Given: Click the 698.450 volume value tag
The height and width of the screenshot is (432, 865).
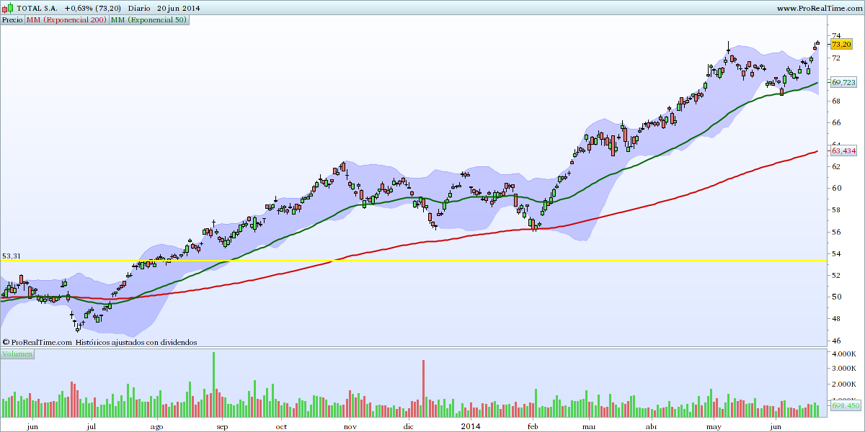Looking at the screenshot, I should (x=846, y=406).
